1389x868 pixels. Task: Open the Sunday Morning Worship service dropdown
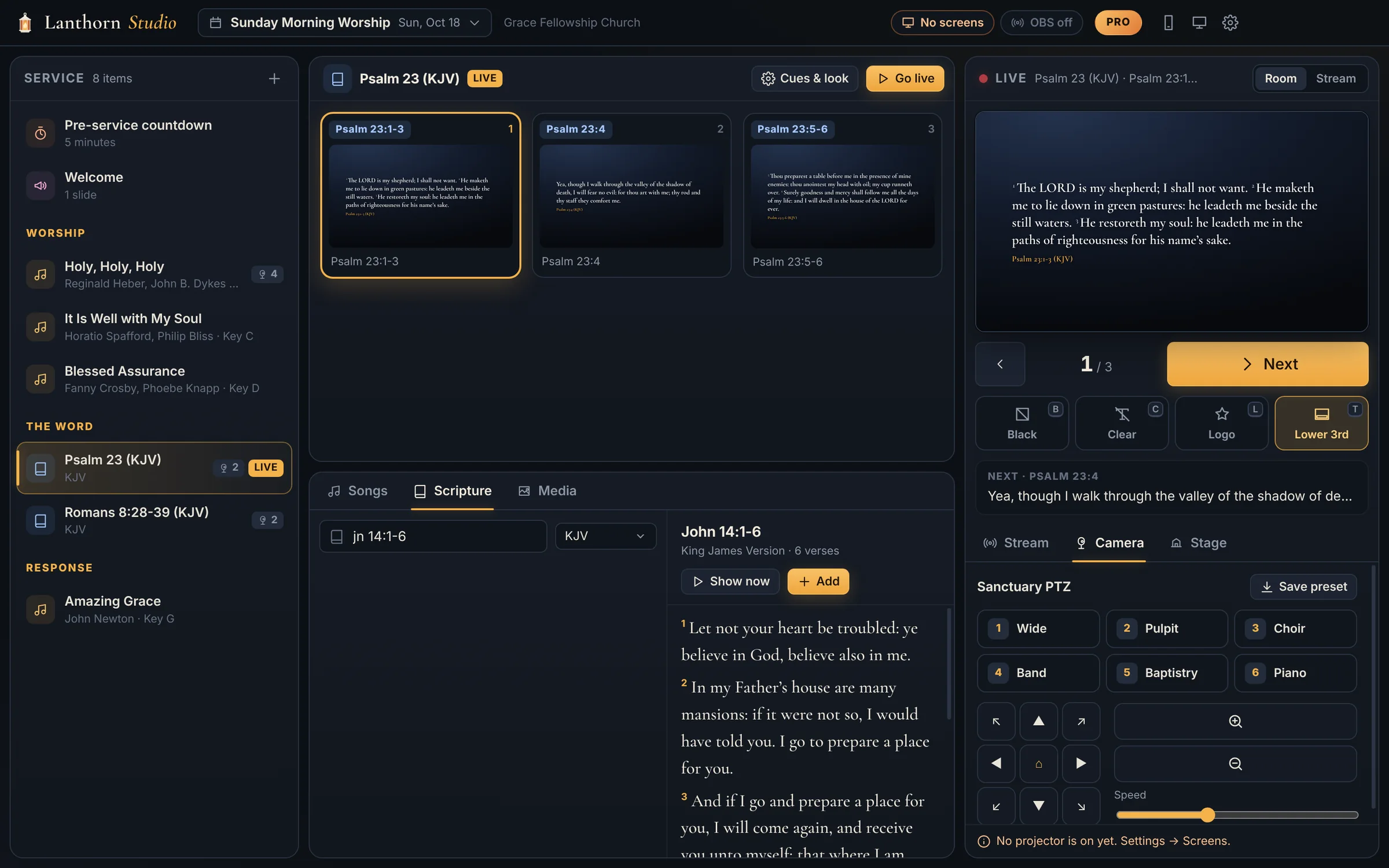pyautogui.click(x=344, y=23)
